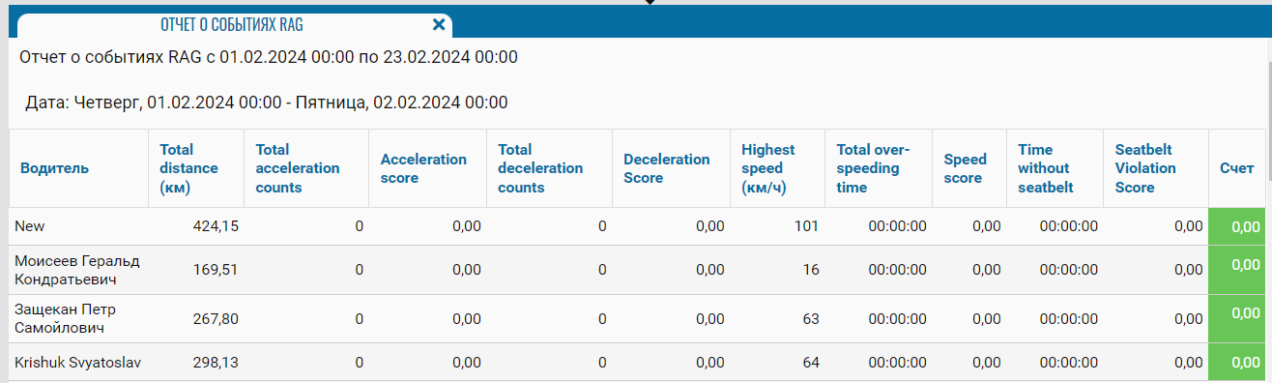Sort by Total acceleration counts column
Image resolution: width=1272 pixels, height=383 pixels.
point(298,168)
